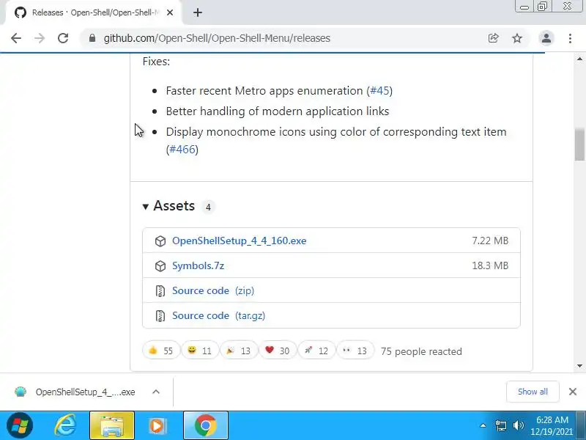Viewport: 586px width, 440px height.
Task: Click the scrollbar down arrow
Action: click(579, 366)
